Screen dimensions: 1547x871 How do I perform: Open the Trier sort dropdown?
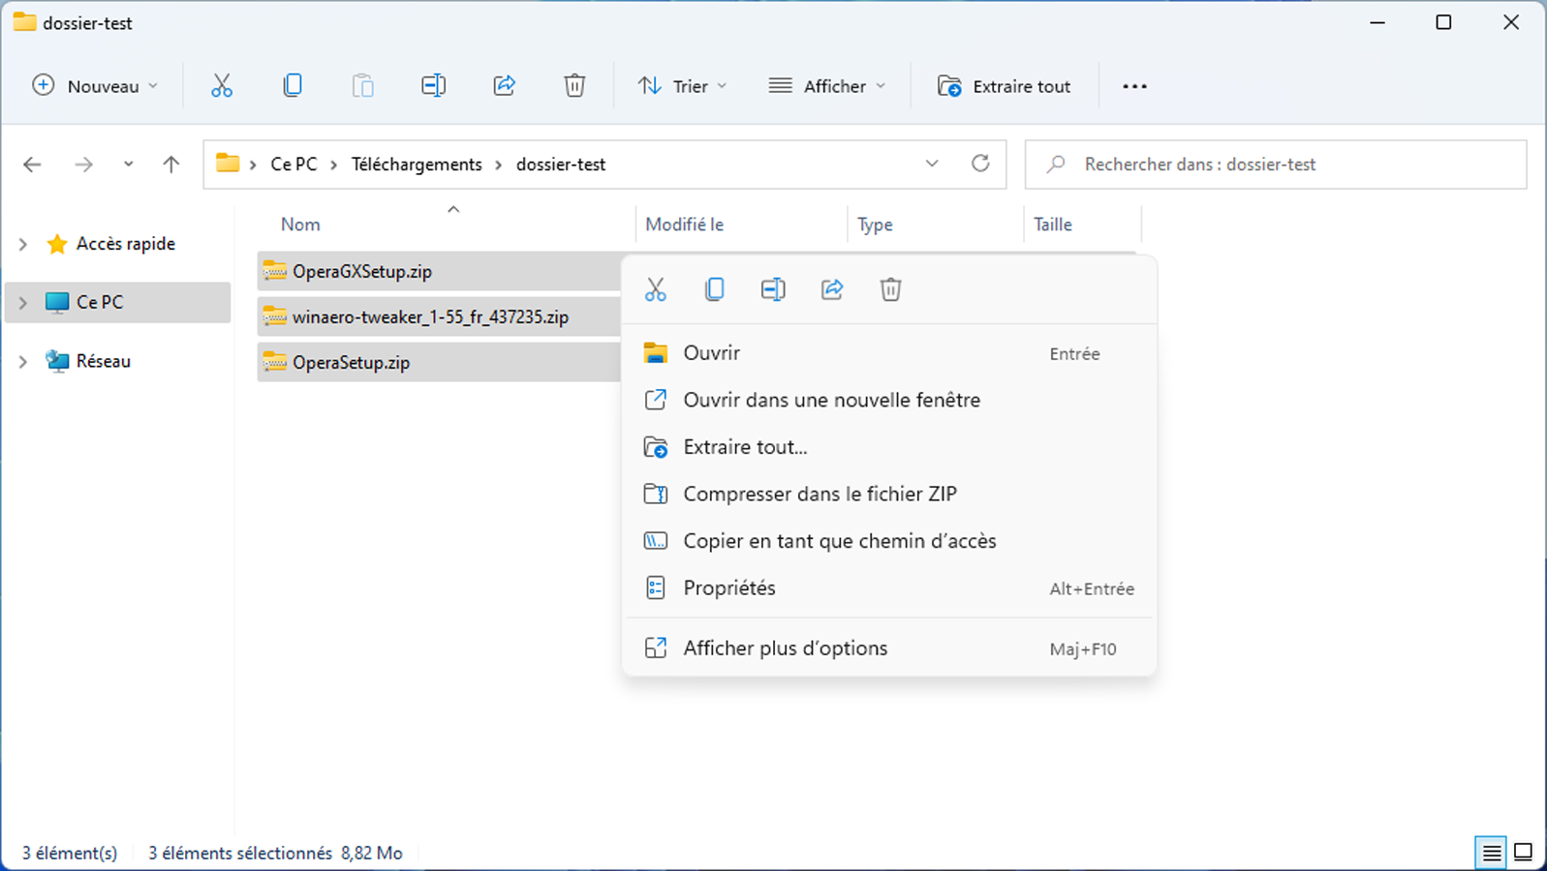pyautogui.click(x=683, y=86)
